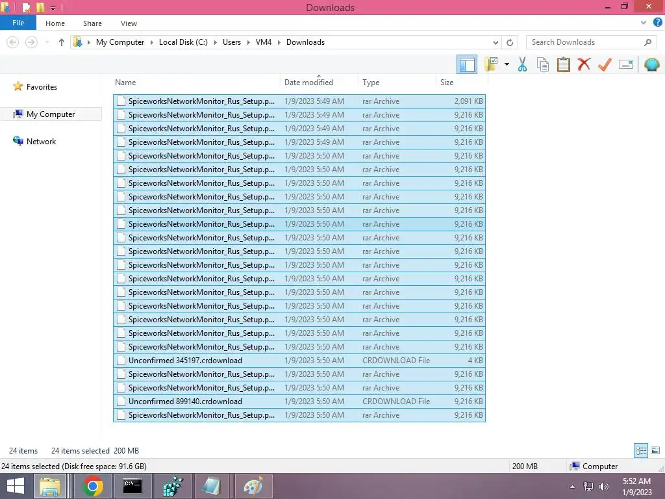665x499 pixels.
Task: Select Unconfirmed 345197.crdownload file
Action: pyautogui.click(x=299, y=360)
